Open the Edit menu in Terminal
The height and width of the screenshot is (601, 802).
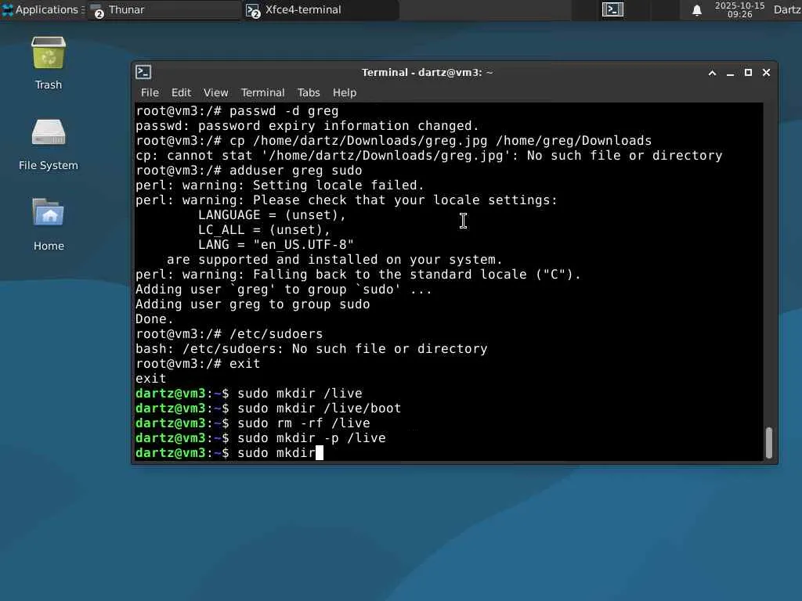click(181, 92)
